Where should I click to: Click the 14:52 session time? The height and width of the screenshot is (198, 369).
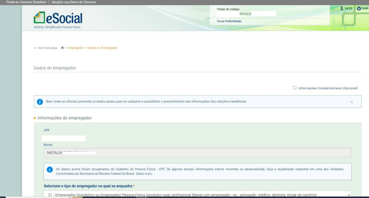[348, 9]
